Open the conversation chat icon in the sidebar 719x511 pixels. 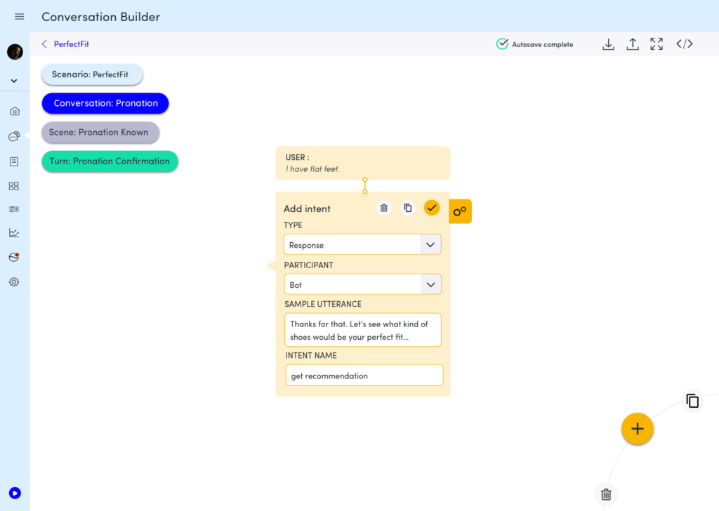point(14,136)
